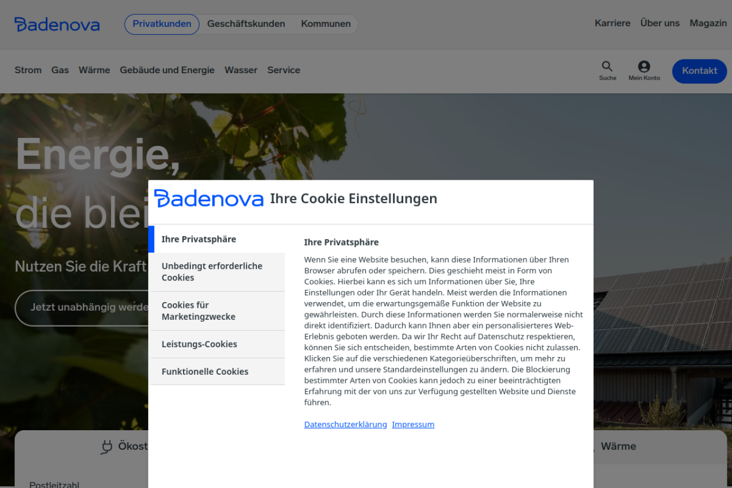Click the Badenova logo in cookie dialog
The image size is (732, 488).
tap(209, 199)
